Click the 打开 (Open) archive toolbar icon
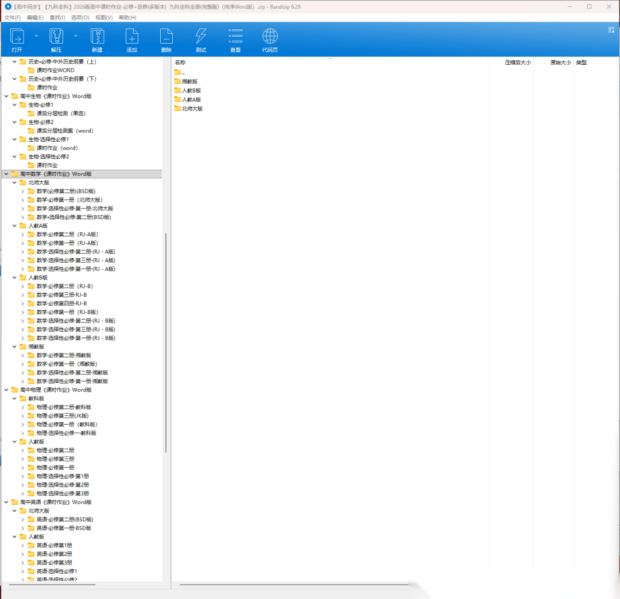620x599 pixels. click(17, 37)
